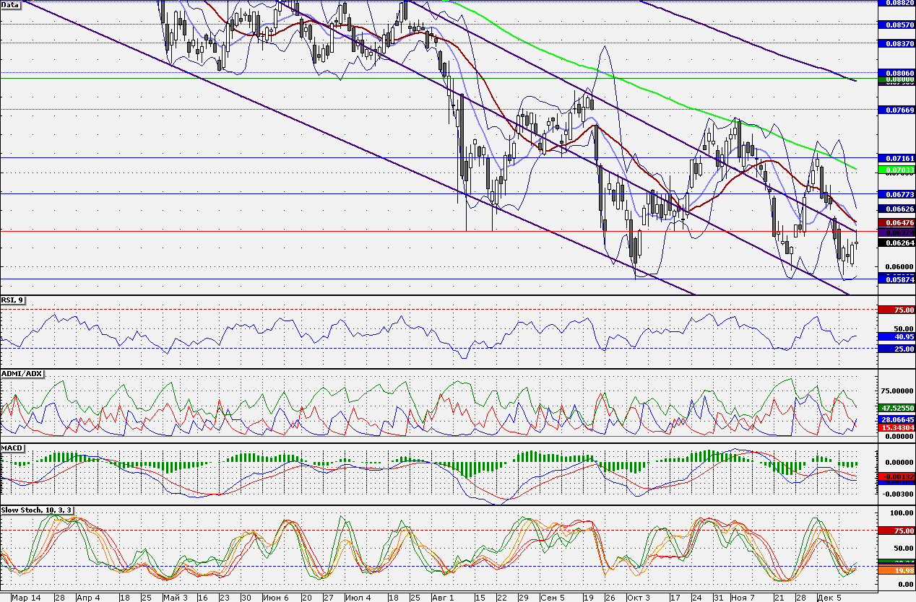916x602 pixels.
Task: Select the 0.08060 price level label
Action: tap(896, 74)
